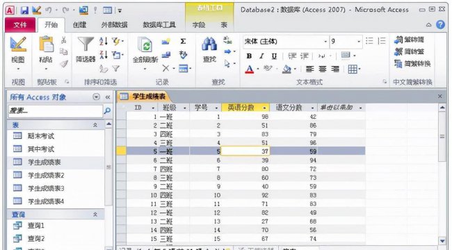
Task: Click 简转繁 conversion button
Action: coord(410,52)
